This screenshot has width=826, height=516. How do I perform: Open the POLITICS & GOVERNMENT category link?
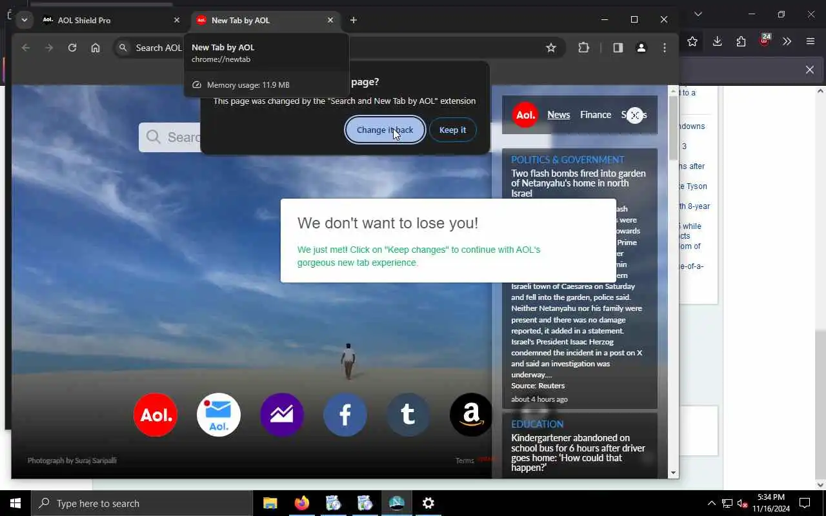[x=568, y=159]
